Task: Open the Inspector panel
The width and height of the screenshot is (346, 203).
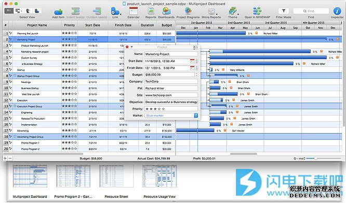Action: pos(337,11)
